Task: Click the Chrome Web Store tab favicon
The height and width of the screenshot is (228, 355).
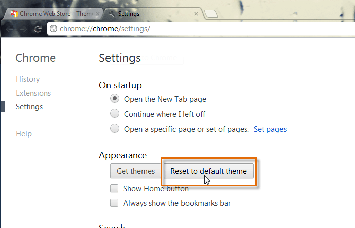Action: click(x=14, y=14)
